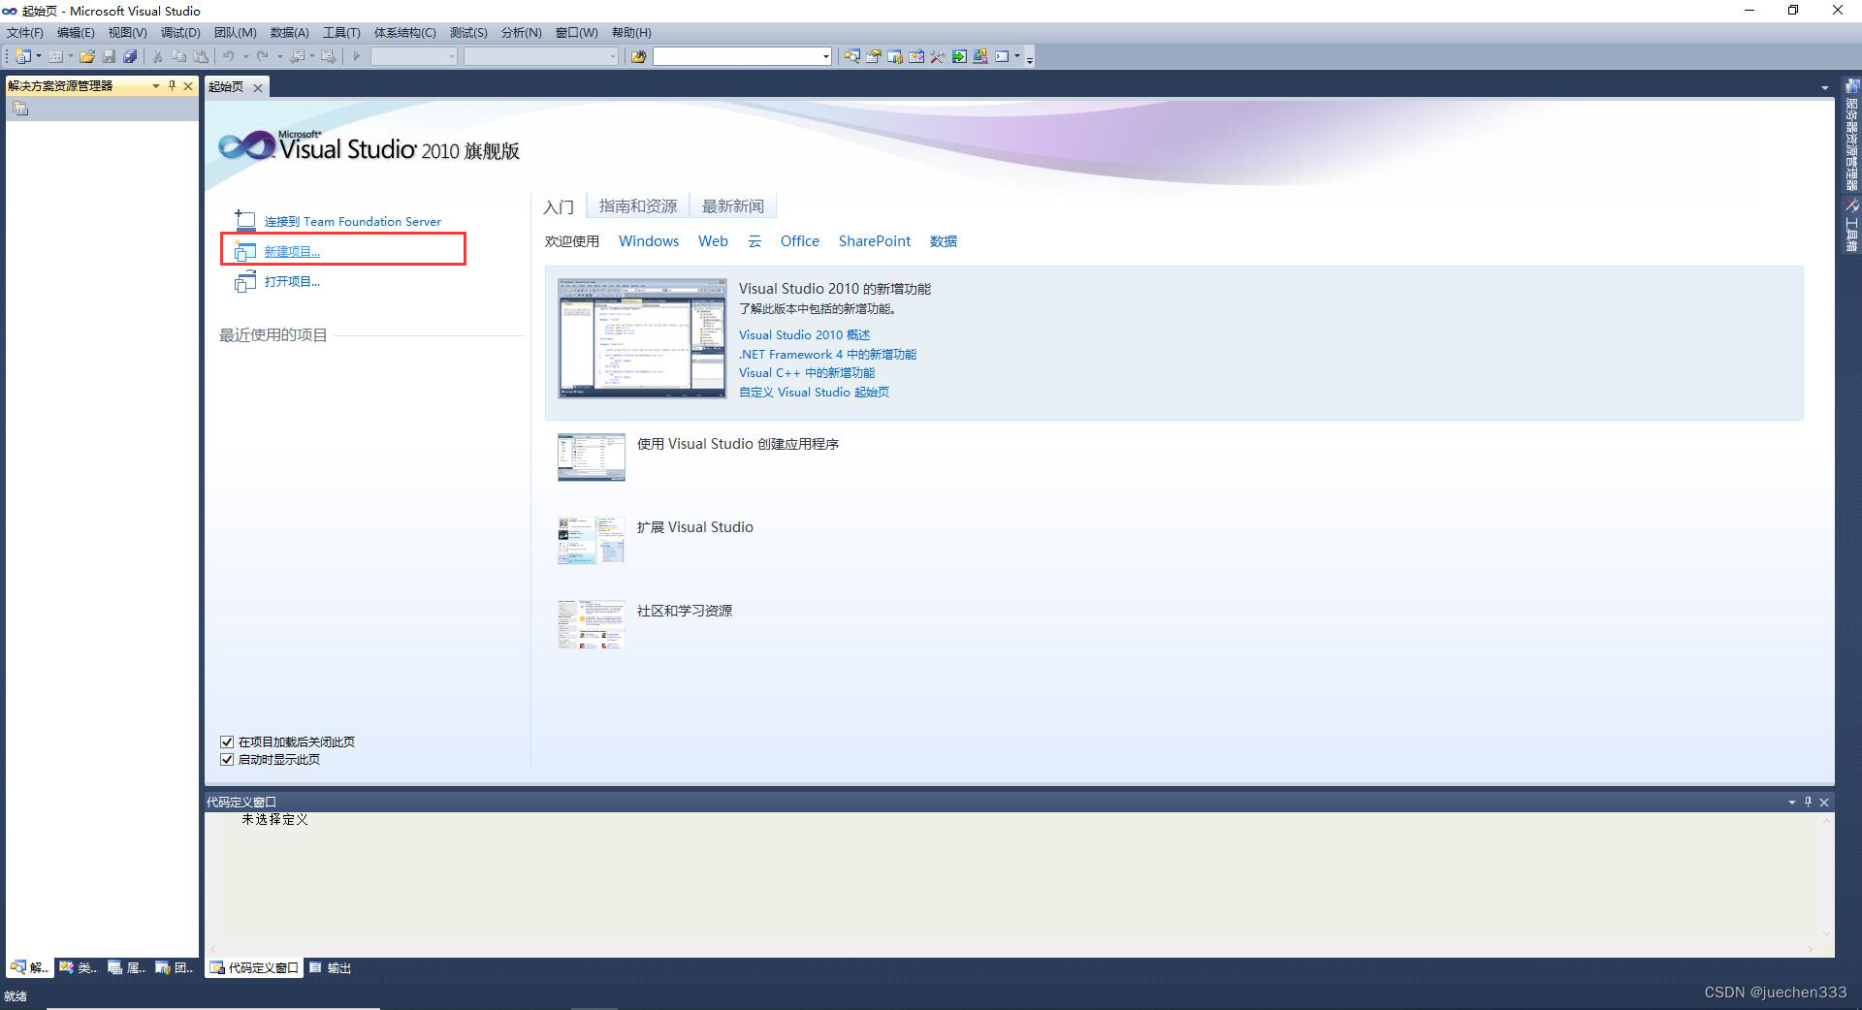Image resolution: width=1862 pixels, height=1010 pixels.
Task: Expand the Undo history dropdown arrow
Action: (245, 56)
